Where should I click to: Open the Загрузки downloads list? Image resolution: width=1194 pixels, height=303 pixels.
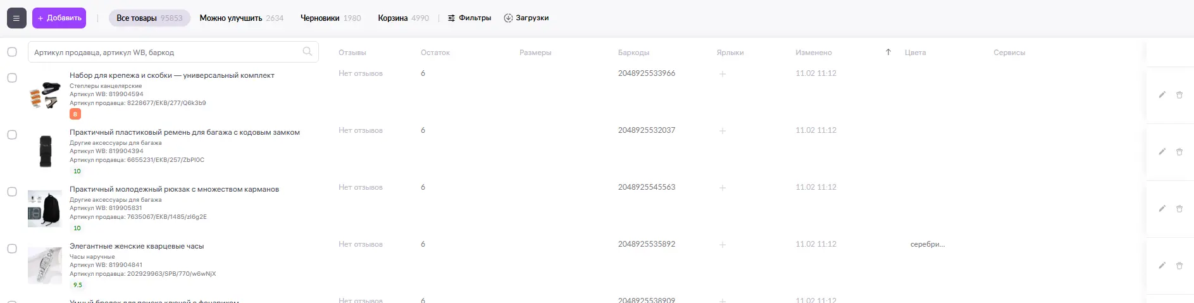(526, 18)
